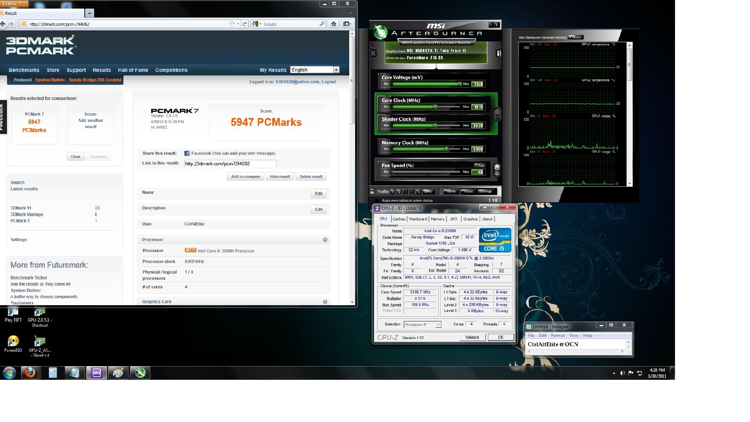The height and width of the screenshot is (422, 750).
Task: Click the Afterburner profile lock icon
Action: coord(372,191)
